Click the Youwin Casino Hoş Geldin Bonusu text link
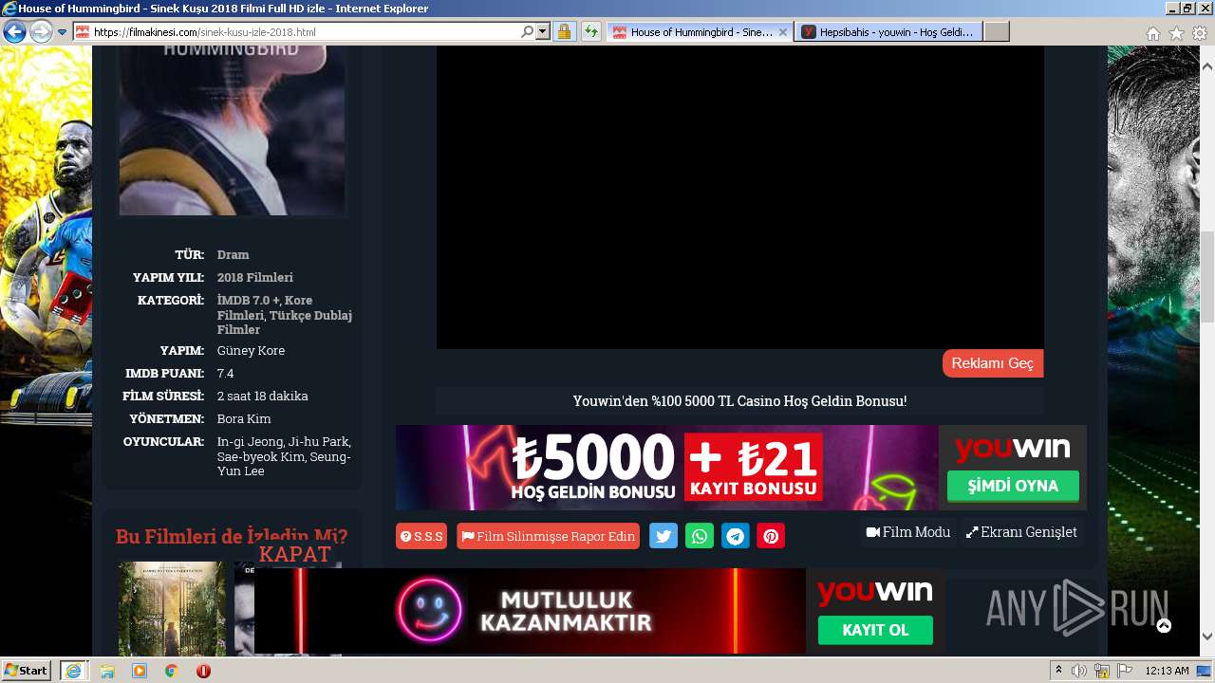 (739, 401)
